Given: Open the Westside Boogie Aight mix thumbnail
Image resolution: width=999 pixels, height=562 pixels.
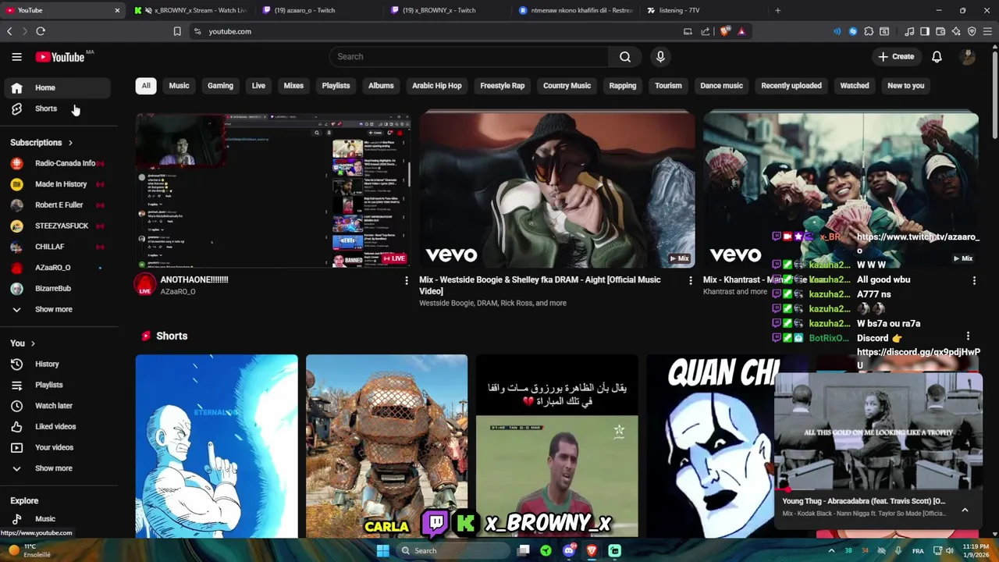Looking at the screenshot, I should pyautogui.click(x=557, y=190).
